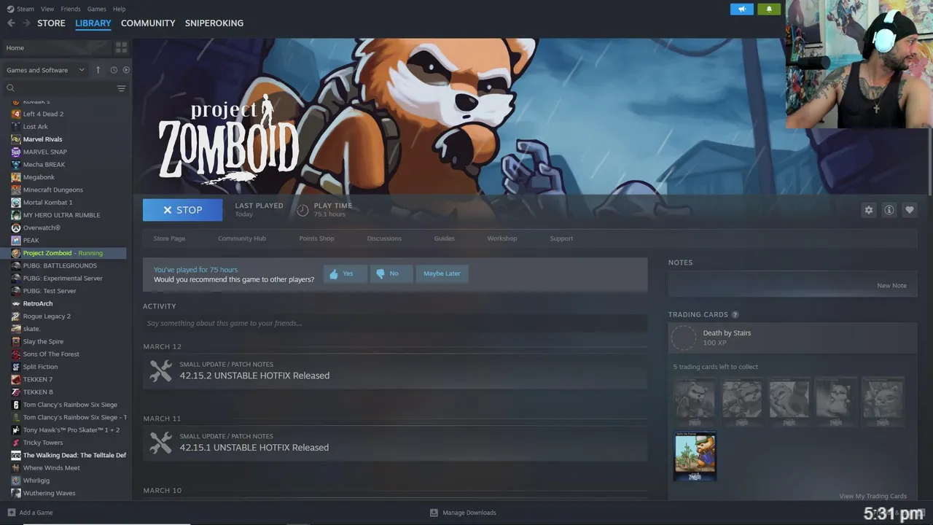Select Wuthering Waves in library list
The image size is (933, 525).
[49, 493]
